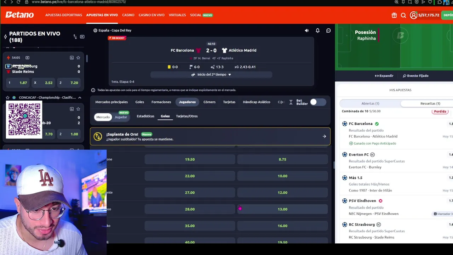
Task: Select odds 28.00
Action: click(190, 209)
